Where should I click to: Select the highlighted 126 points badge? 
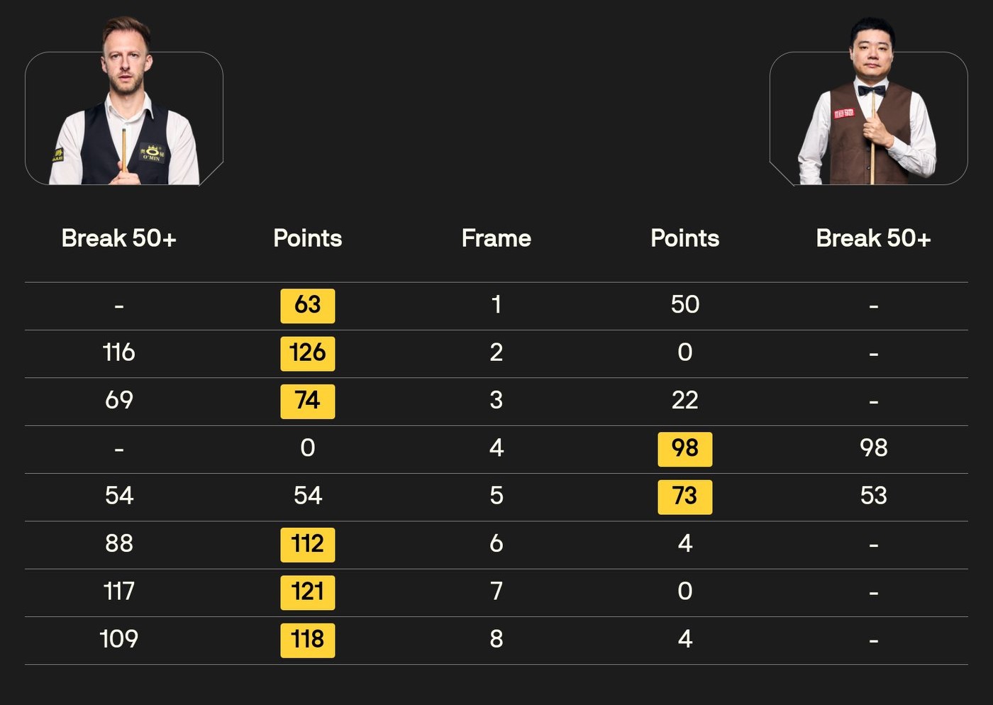(x=307, y=353)
